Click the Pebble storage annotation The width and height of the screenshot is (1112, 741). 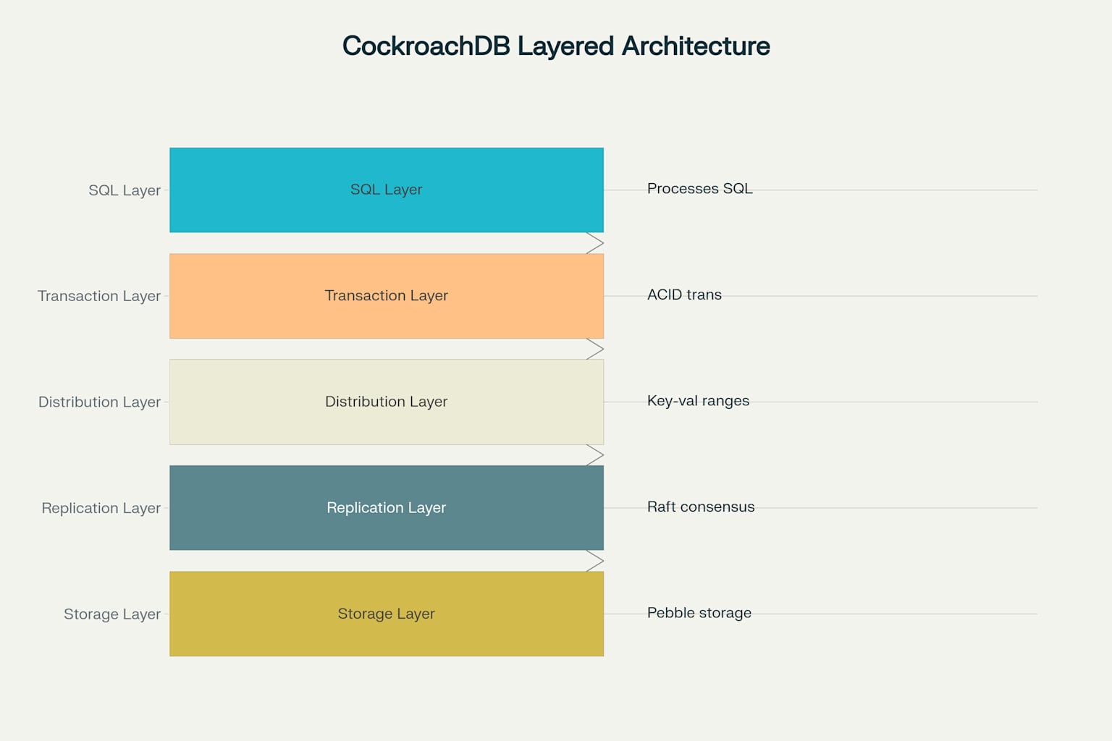(699, 613)
